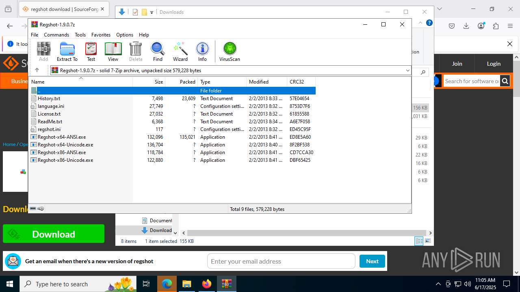Select Regshot-x86-ANSI.exe

[173, 152]
